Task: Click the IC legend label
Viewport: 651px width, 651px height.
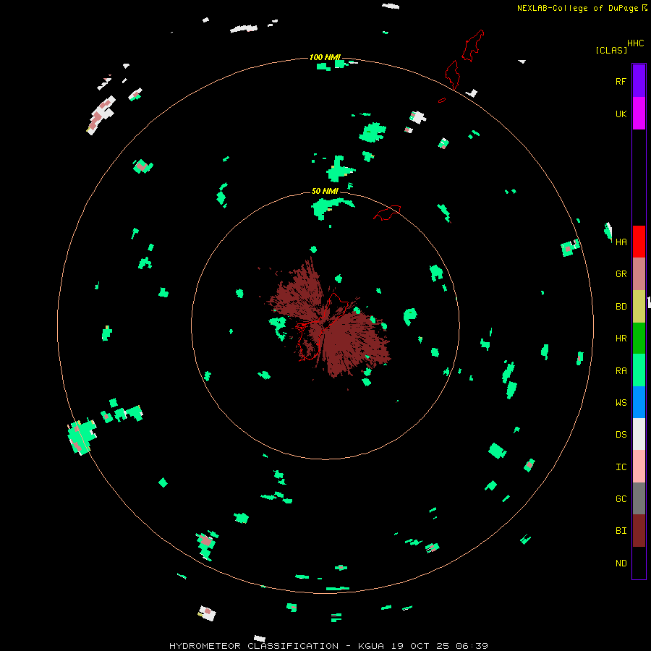Action: click(x=621, y=467)
